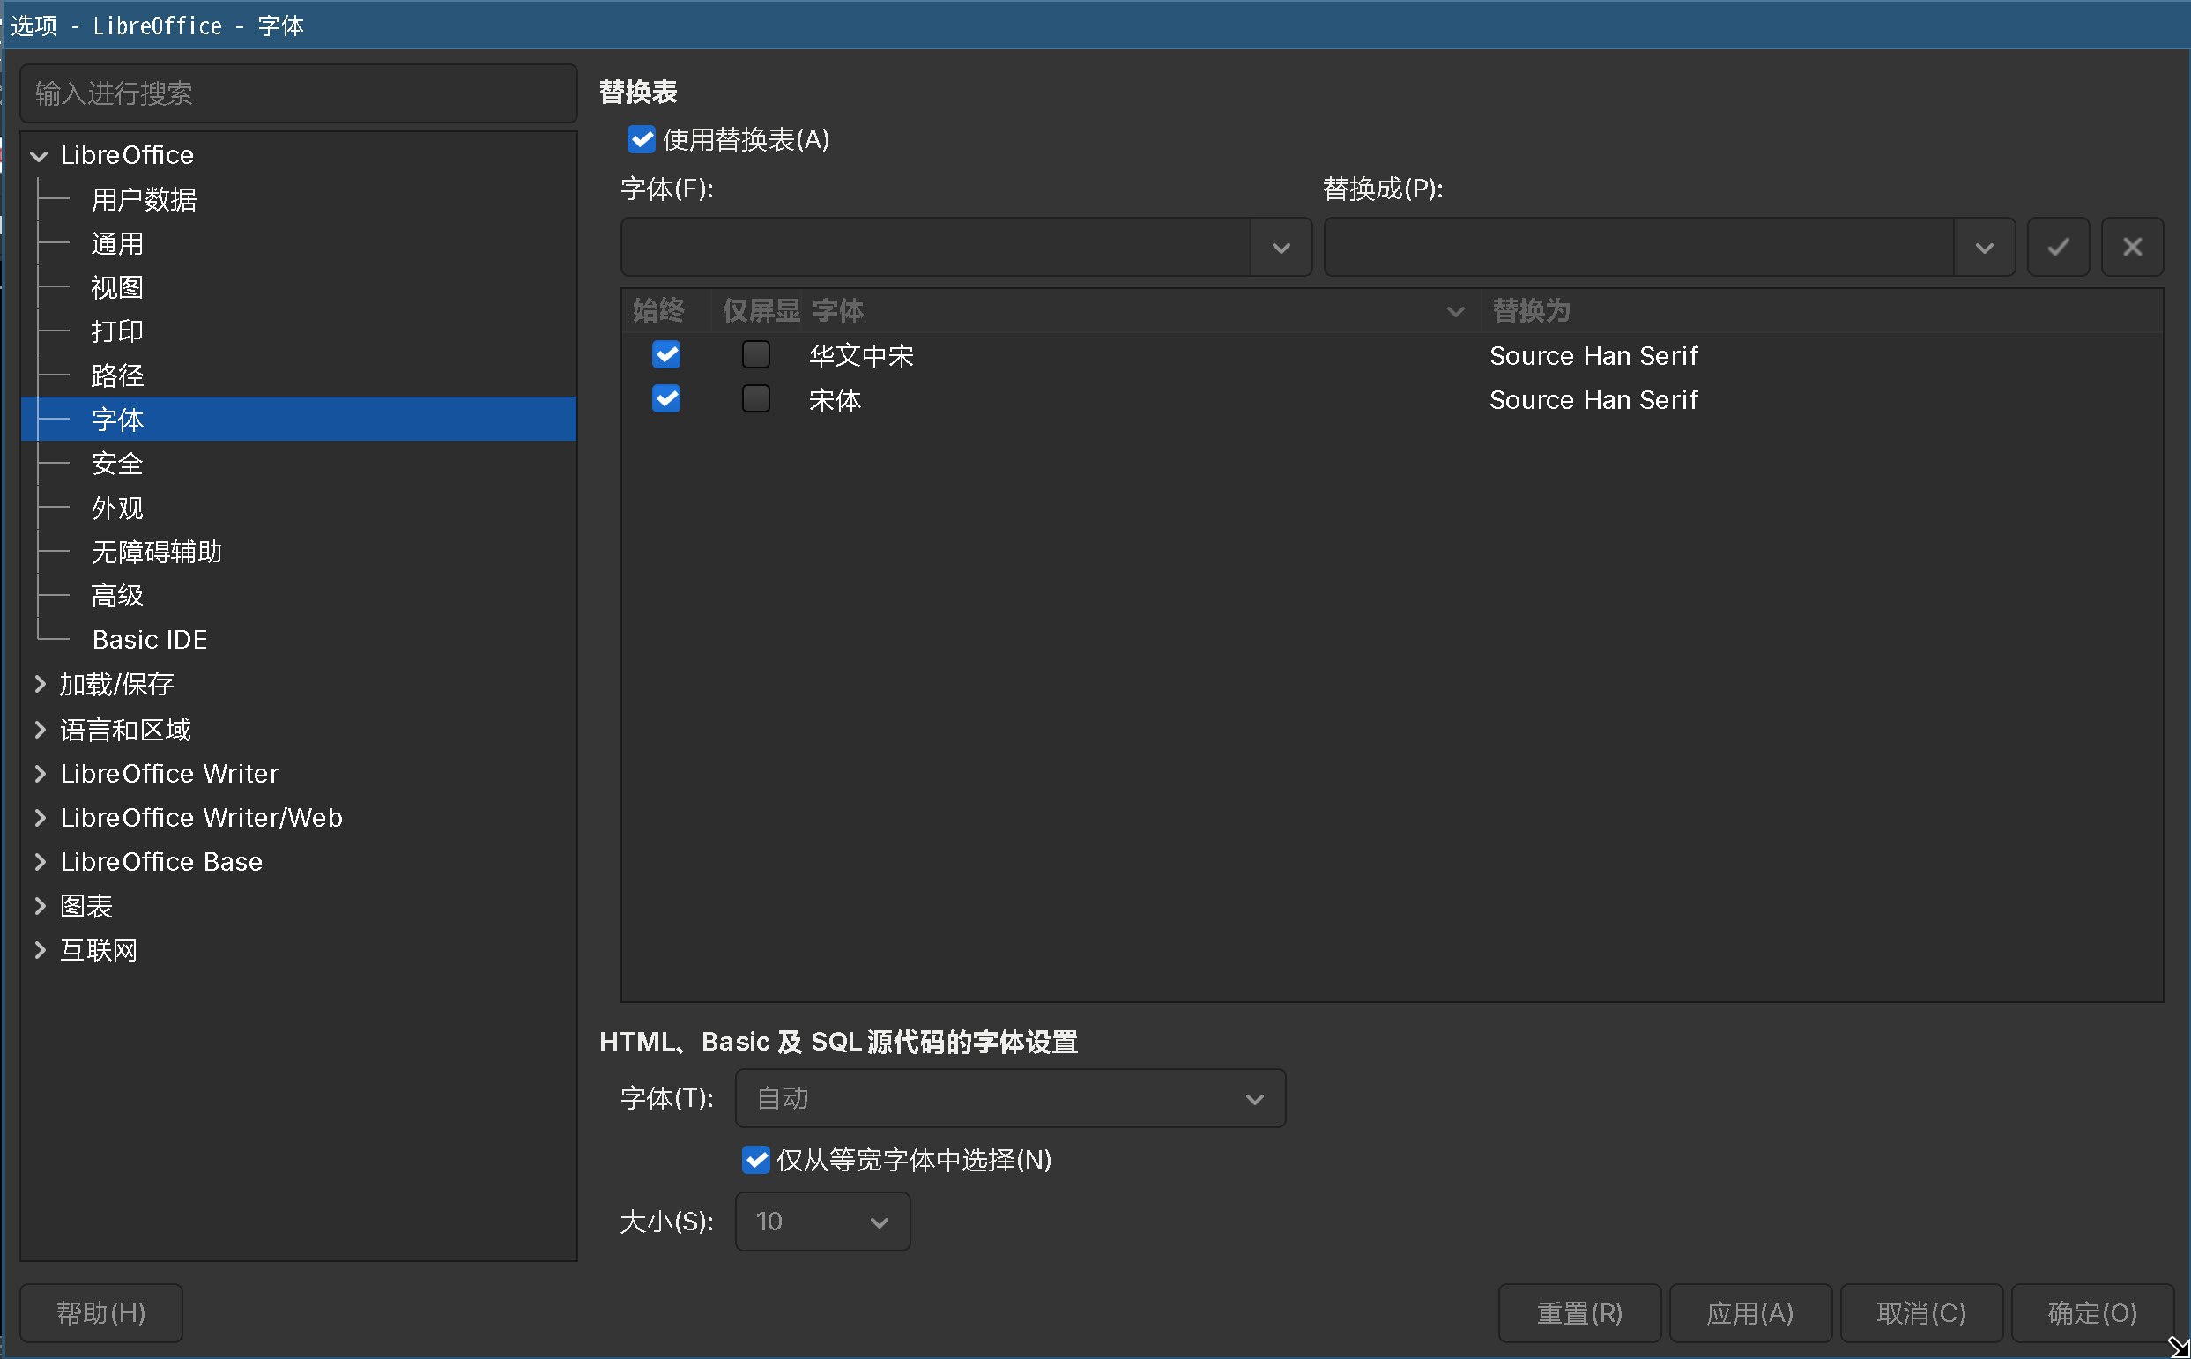Open the 字体(F) font dropdown
The image size is (2191, 1359).
[x=1280, y=246]
